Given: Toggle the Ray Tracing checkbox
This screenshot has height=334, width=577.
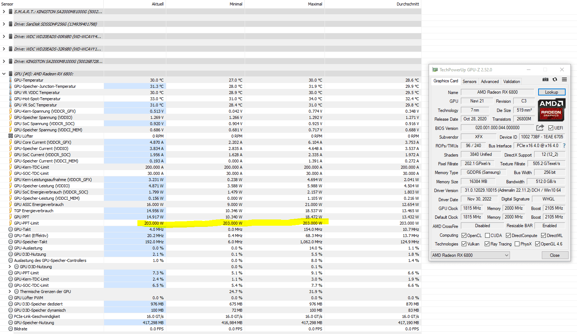Looking at the screenshot, I should click(487, 244).
